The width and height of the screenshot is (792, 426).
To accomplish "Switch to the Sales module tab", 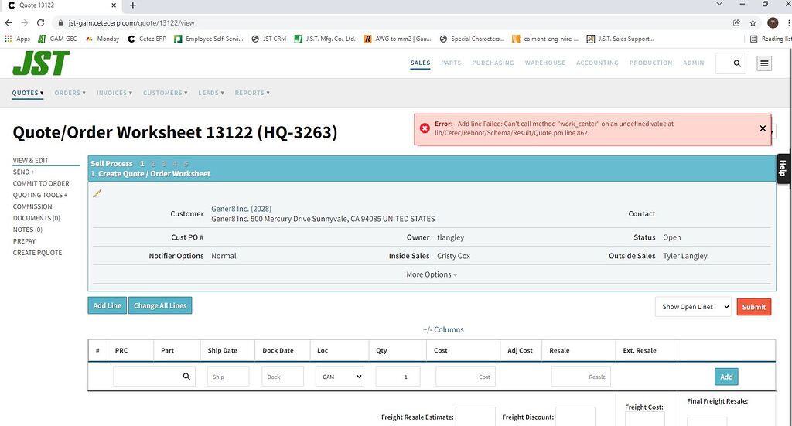I will pos(420,63).
